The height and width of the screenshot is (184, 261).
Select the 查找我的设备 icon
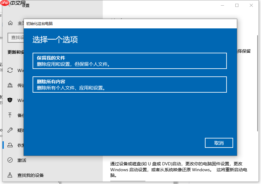click(10, 175)
